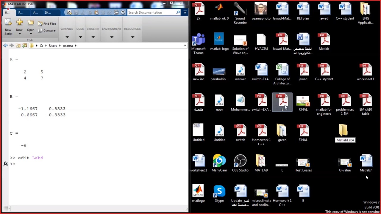Image resolution: width=381 pixels, height=214 pixels.
Task: Open the dropdown arrow under New
Action: (x=19, y=34)
